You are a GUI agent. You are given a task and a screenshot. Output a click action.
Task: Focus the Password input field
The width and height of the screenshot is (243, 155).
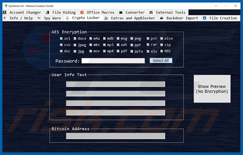113,61
